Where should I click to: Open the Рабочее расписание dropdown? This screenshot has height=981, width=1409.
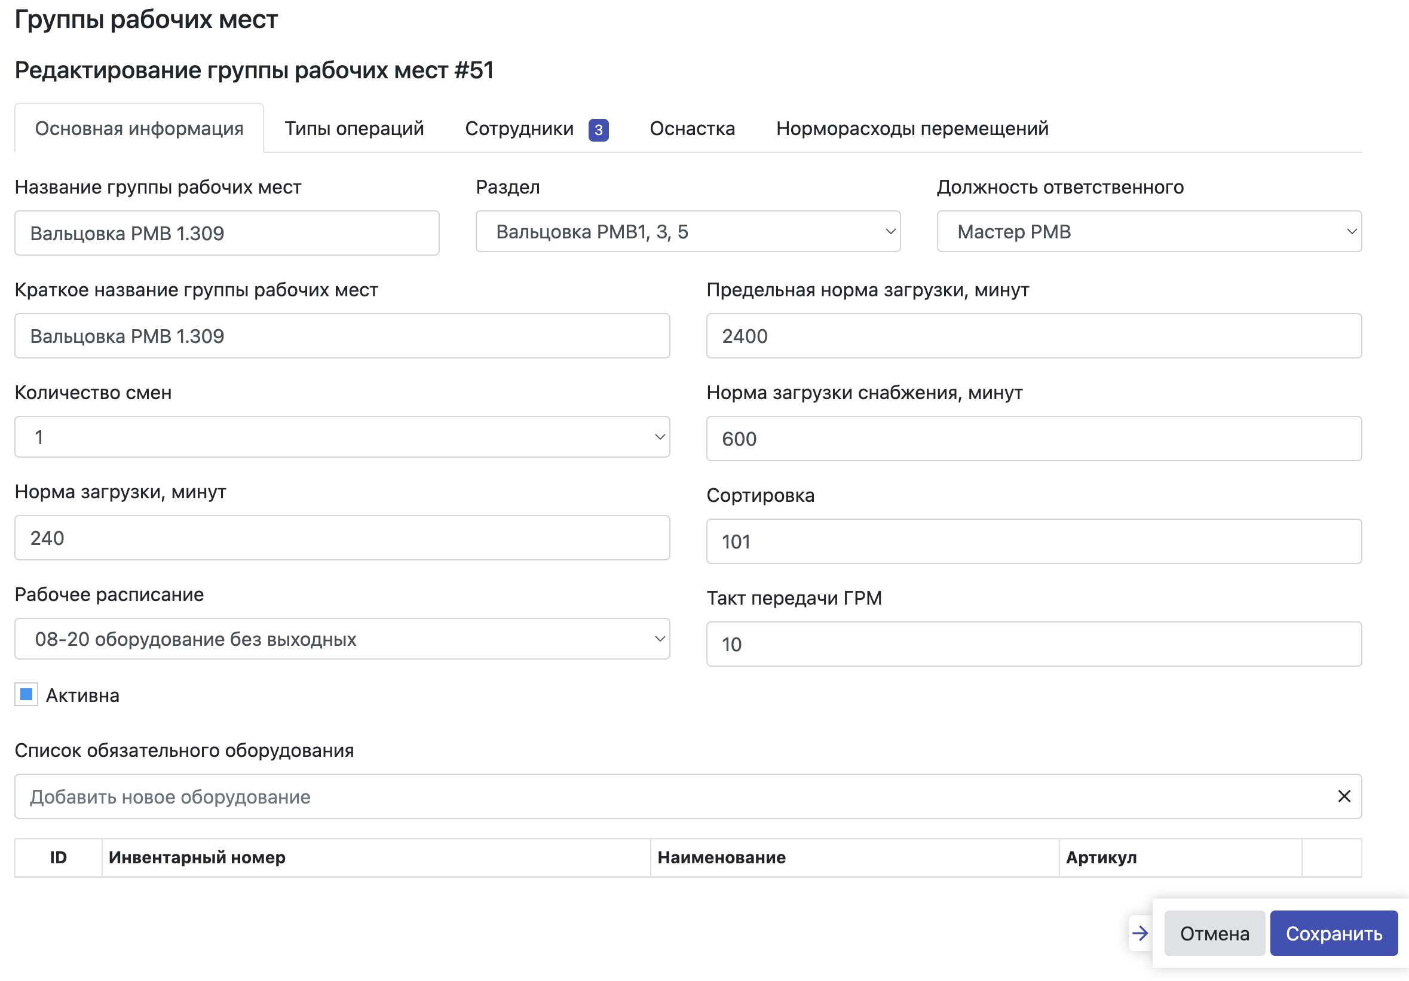coord(342,639)
